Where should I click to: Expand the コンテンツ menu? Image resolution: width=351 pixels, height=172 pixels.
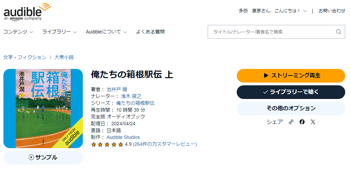pos(18,32)
